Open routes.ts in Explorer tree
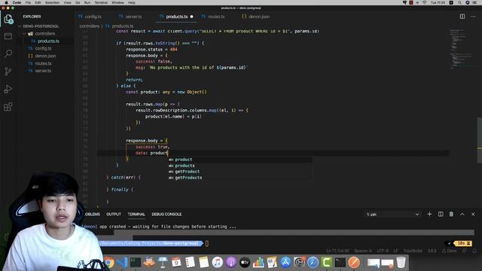 (x=43, y=63)
